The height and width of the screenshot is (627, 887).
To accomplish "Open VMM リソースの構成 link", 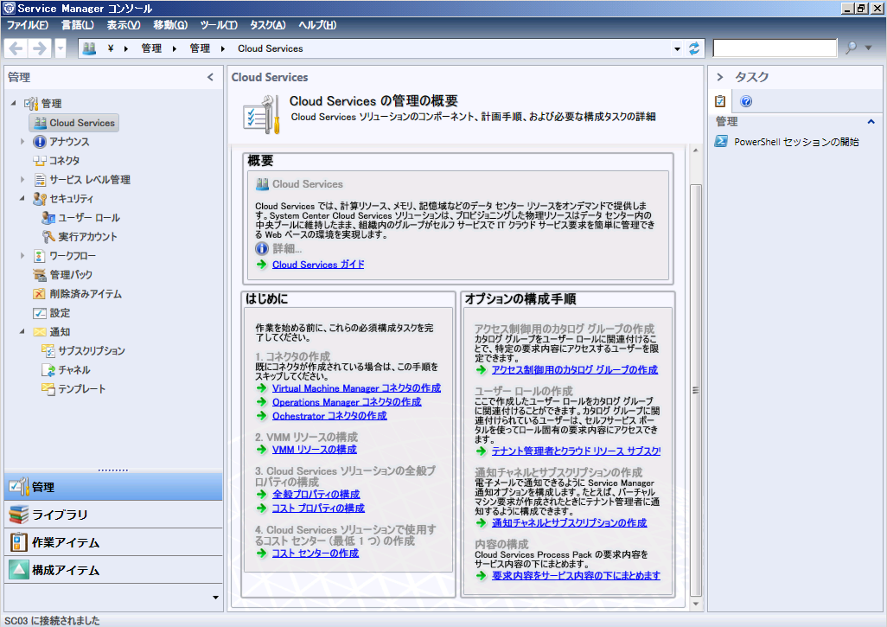I will (x=315, y=450).
